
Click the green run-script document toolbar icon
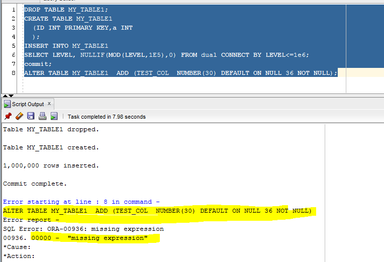click(x=54, y=116)
